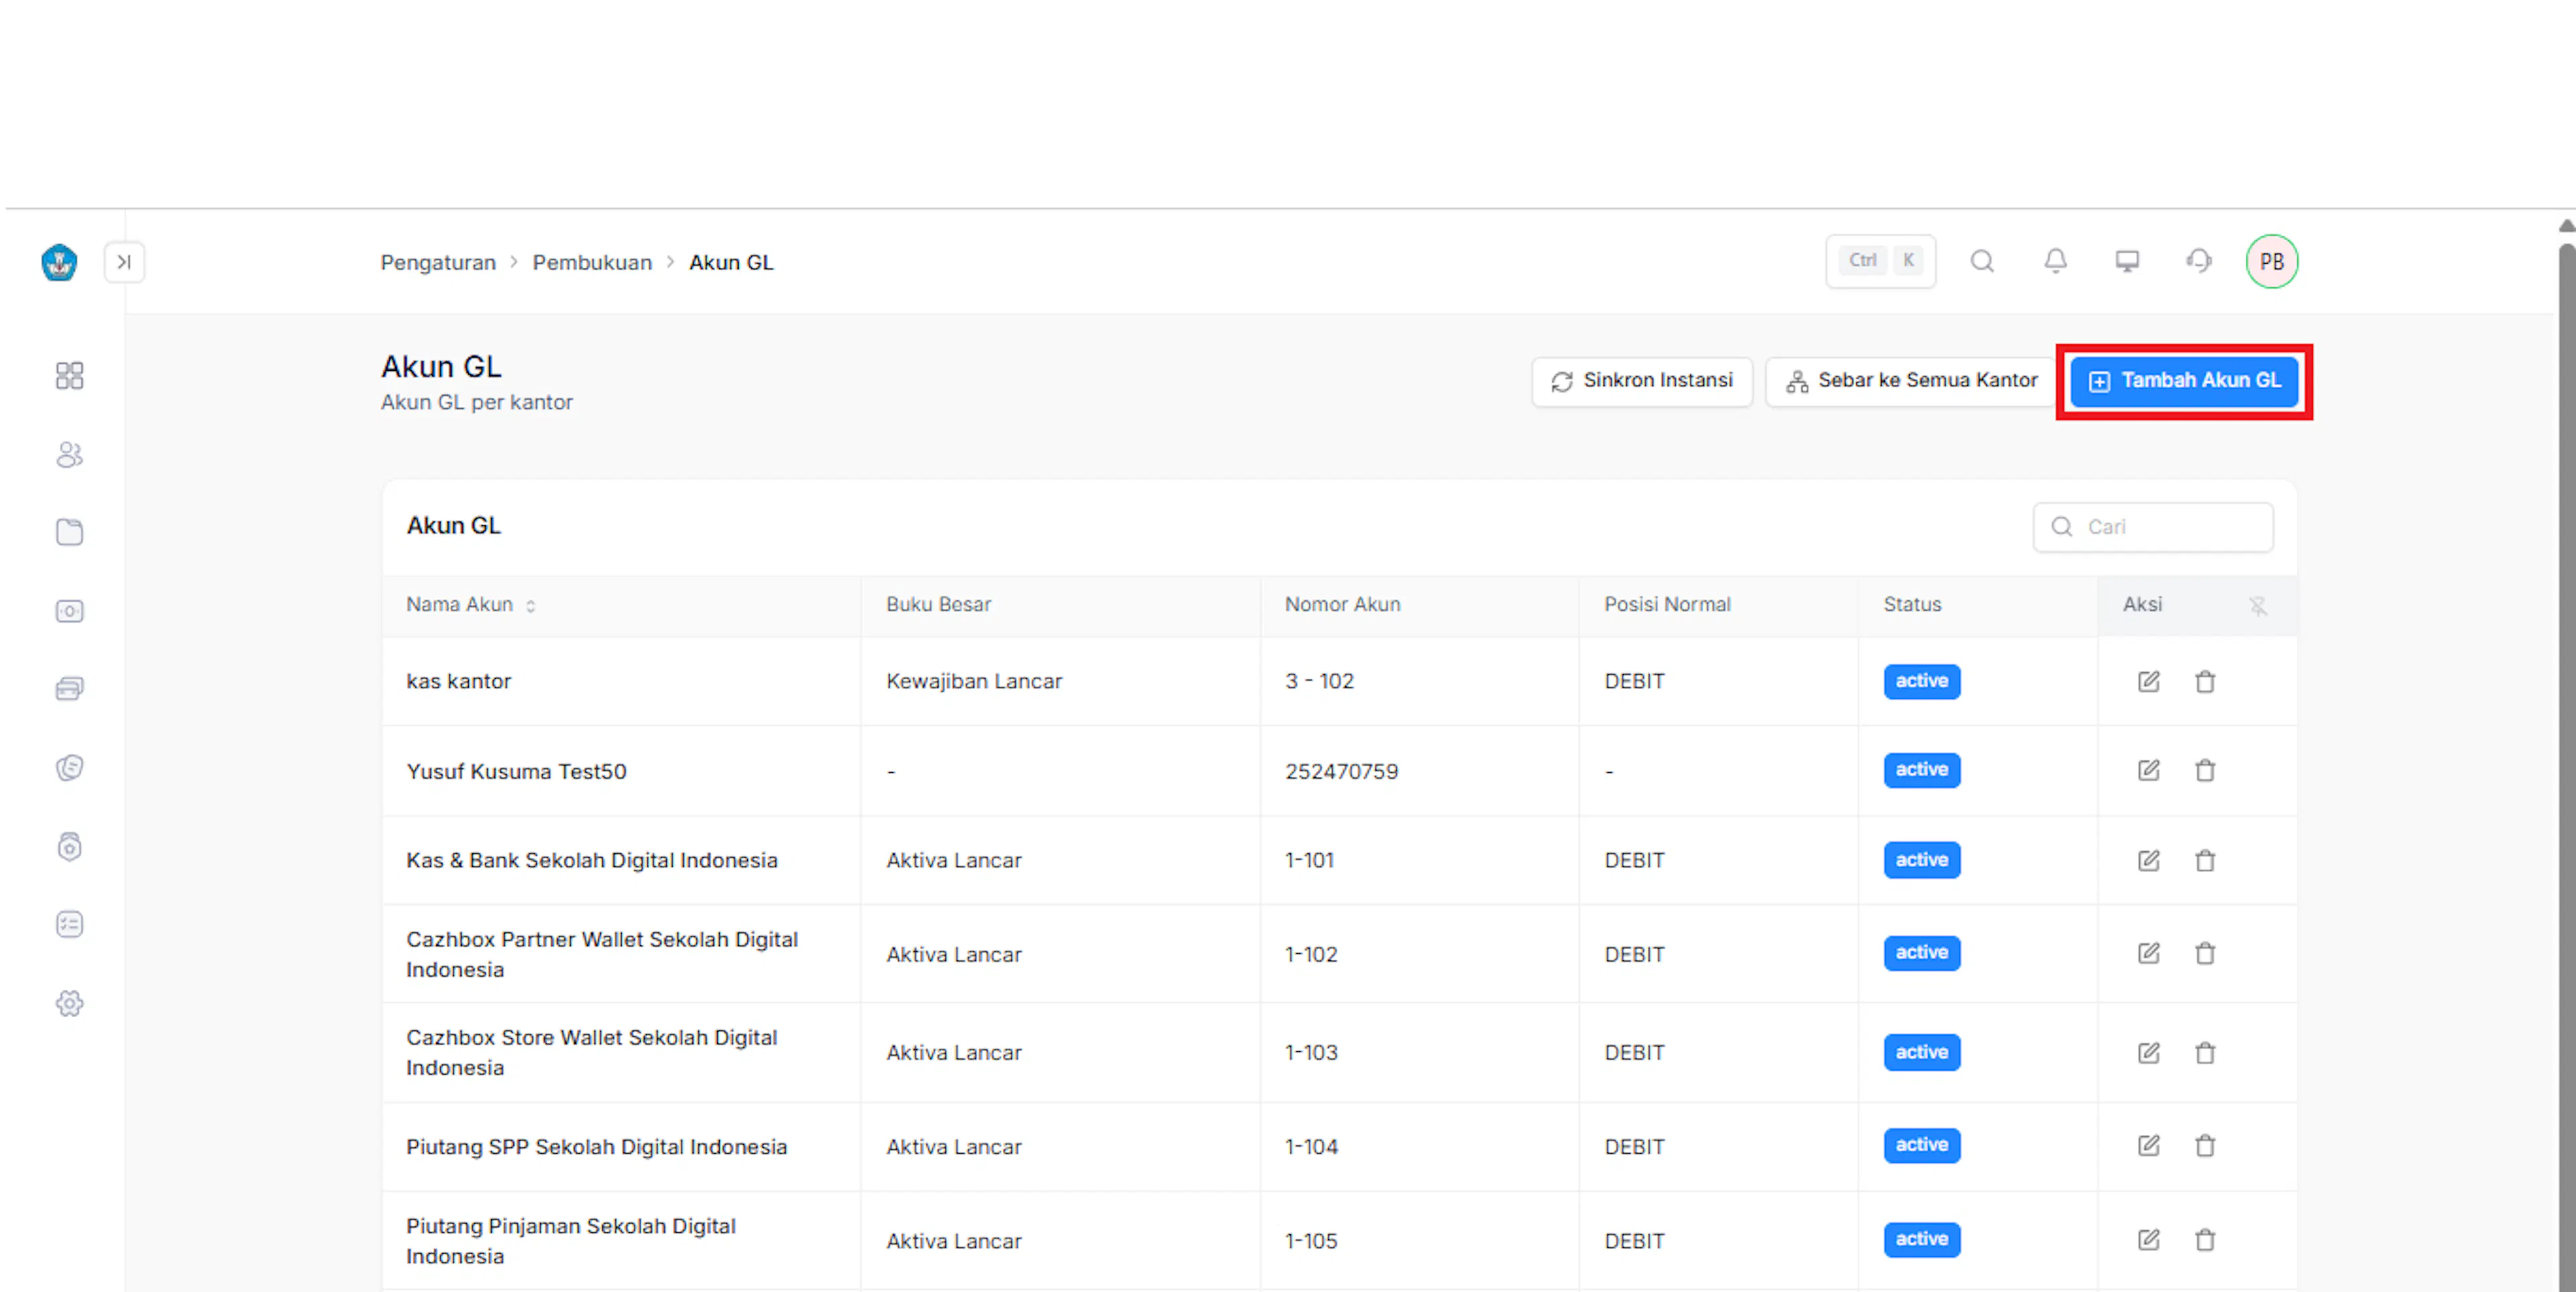The width and height of the screenshot is (2576, 1292).
Task: Open the coin circle icon in sidebar
Action: coord(69,768)
